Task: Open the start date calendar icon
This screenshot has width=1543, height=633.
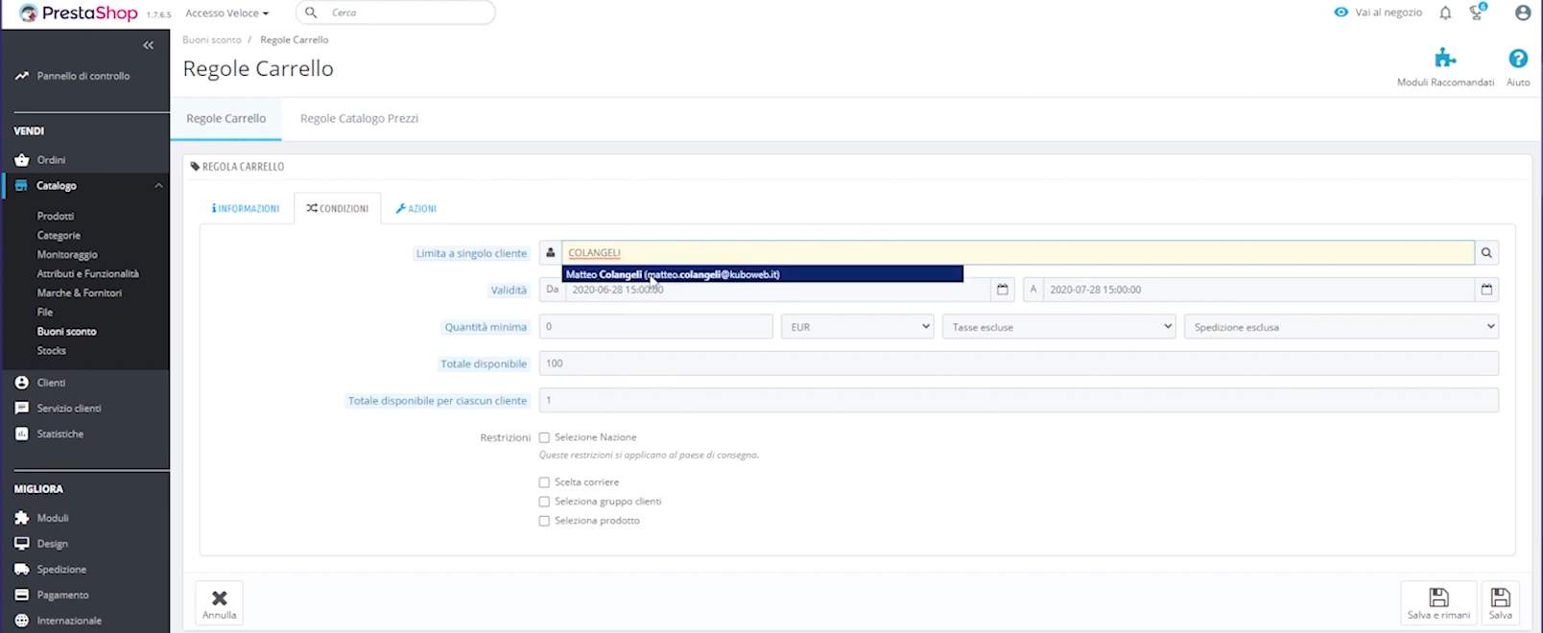Action: [x=1003, y=290]
